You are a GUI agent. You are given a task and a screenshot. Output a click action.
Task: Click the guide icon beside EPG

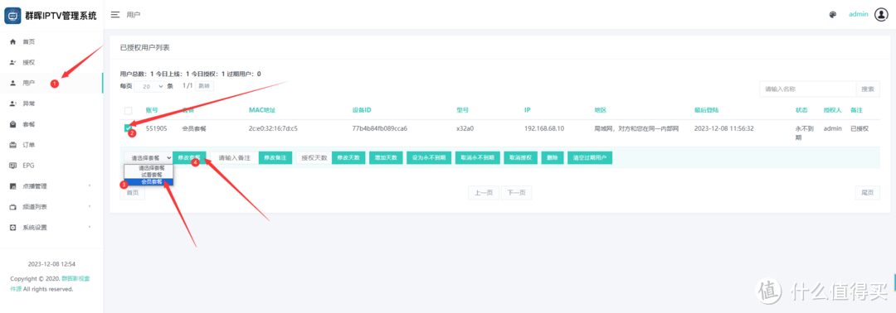(x=12, y=166)
